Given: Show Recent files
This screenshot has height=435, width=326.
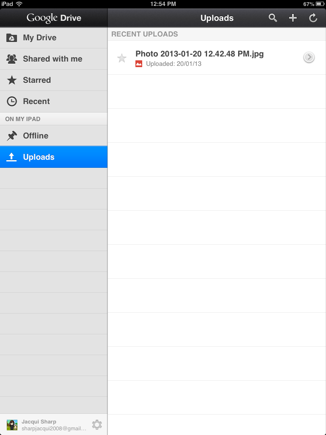Looking at the screenshot, I should 53,101.
